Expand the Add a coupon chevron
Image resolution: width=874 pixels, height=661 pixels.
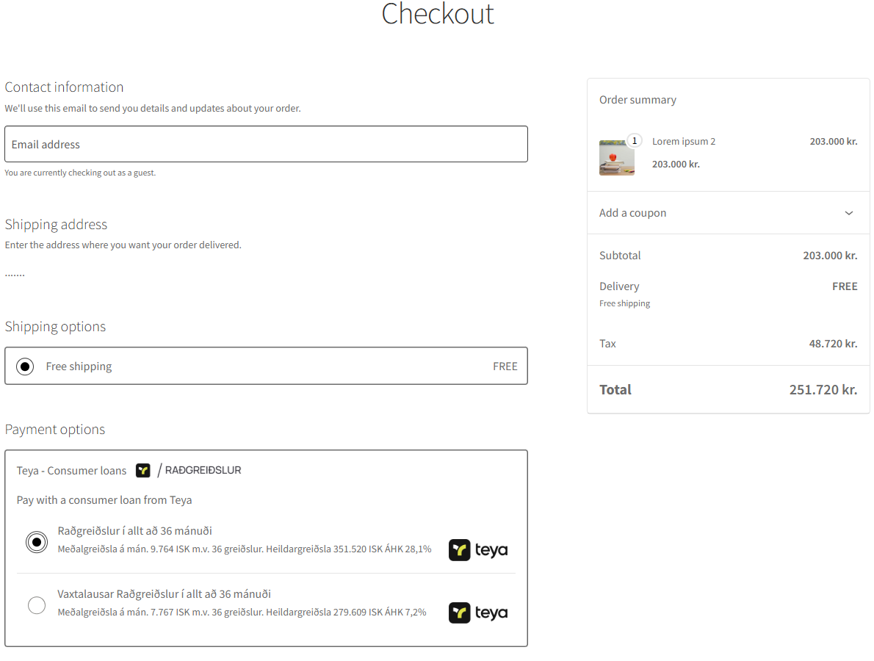coord(849,213)
